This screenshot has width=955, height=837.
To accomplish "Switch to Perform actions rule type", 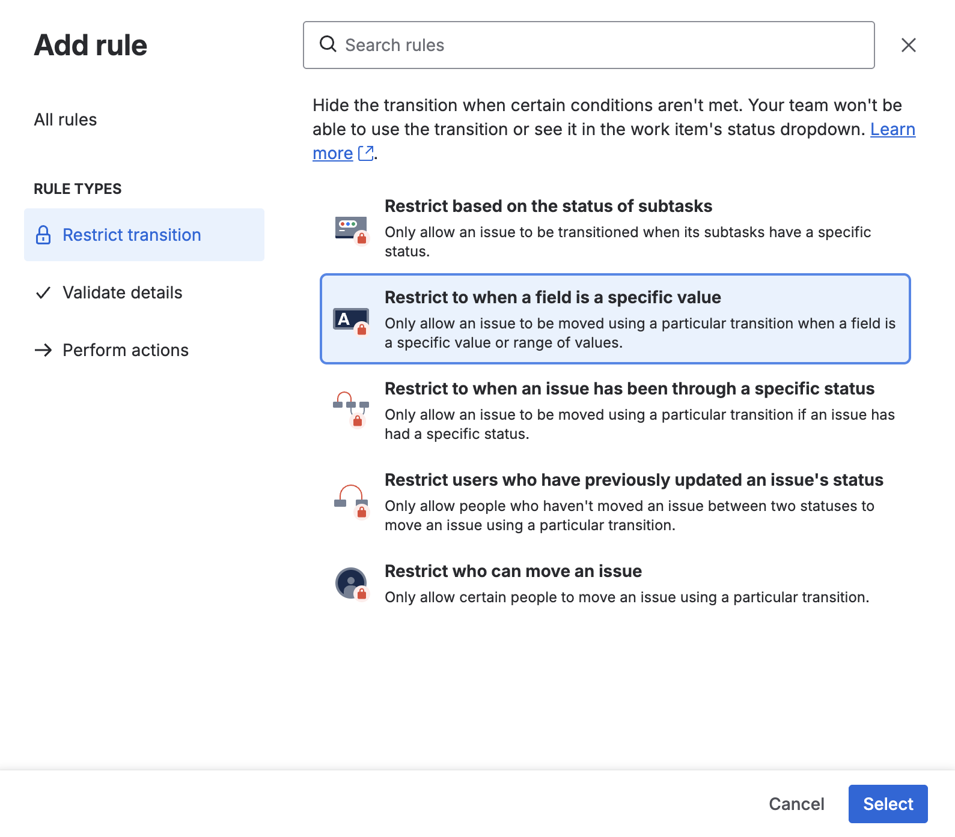I will [x=126, y=350].
